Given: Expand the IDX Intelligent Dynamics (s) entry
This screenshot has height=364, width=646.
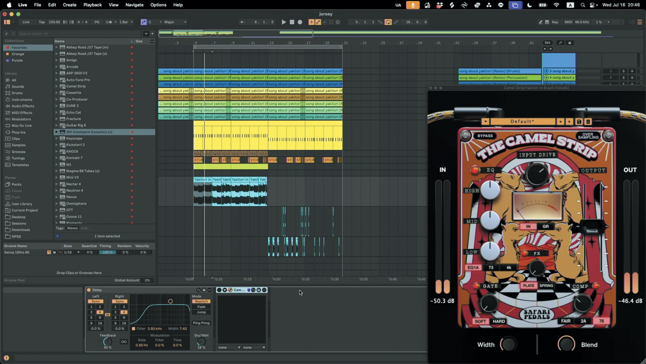Looking at the screenshot, I should (57, 132).
